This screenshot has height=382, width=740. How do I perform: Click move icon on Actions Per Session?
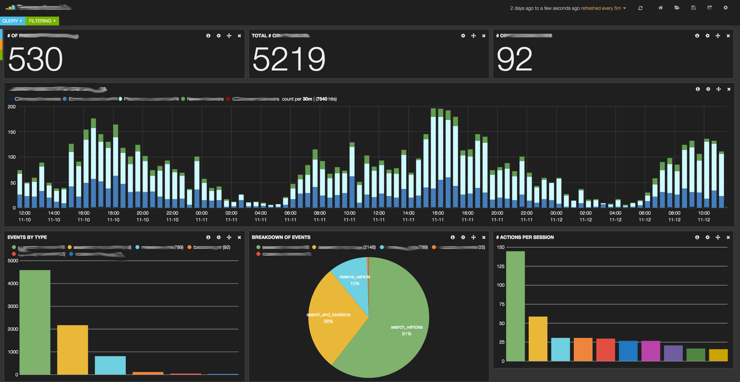point(718,237)
